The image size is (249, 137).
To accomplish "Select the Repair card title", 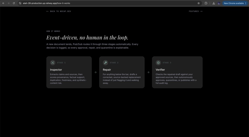I will tap(107, 70).
